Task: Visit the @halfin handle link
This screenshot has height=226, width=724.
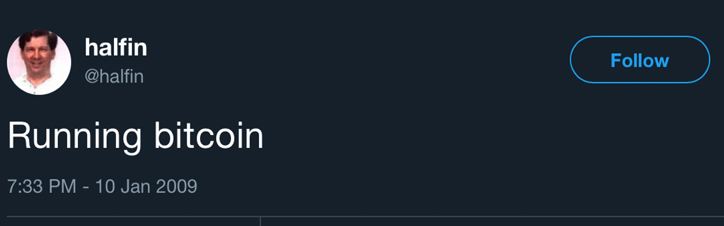Action: (114, 77)
